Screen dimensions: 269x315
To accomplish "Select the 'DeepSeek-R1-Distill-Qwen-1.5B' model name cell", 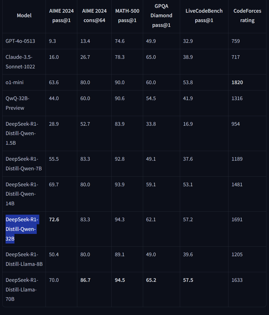I will pos(24,134).
